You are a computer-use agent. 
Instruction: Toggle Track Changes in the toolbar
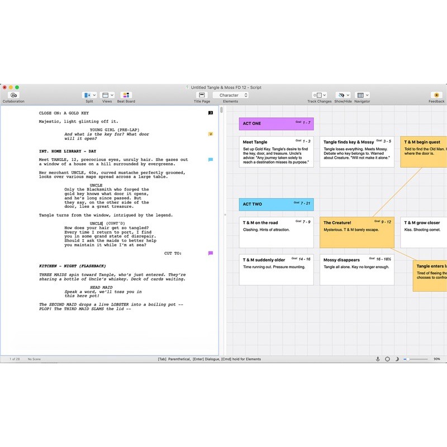pos(319,96)
